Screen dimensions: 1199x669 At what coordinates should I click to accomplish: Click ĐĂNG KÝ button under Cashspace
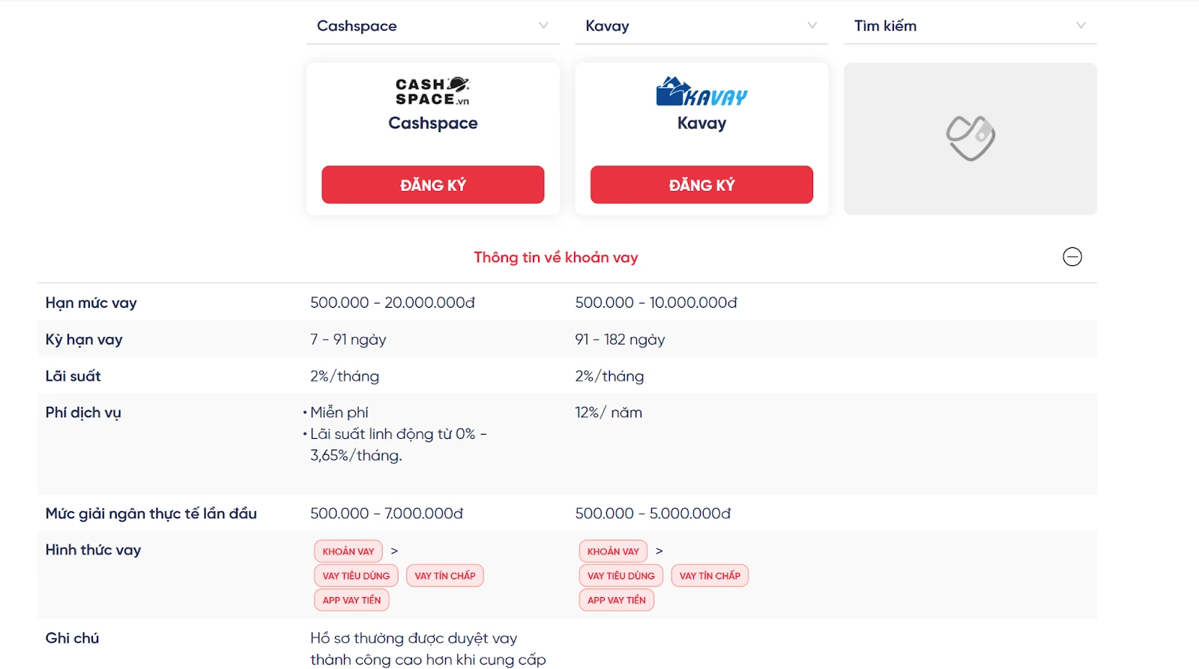click(433, 185)
